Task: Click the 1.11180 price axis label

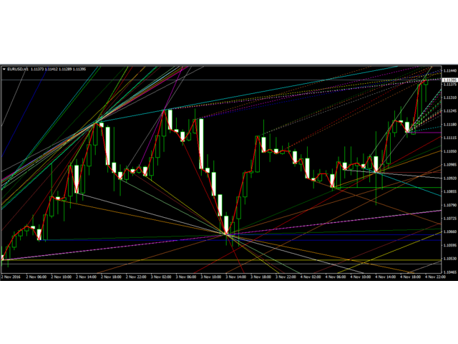Action: point(450,125)
